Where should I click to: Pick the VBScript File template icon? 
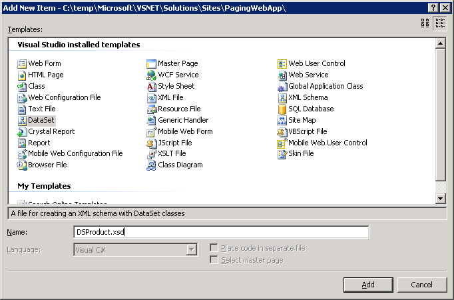point(282,131)
